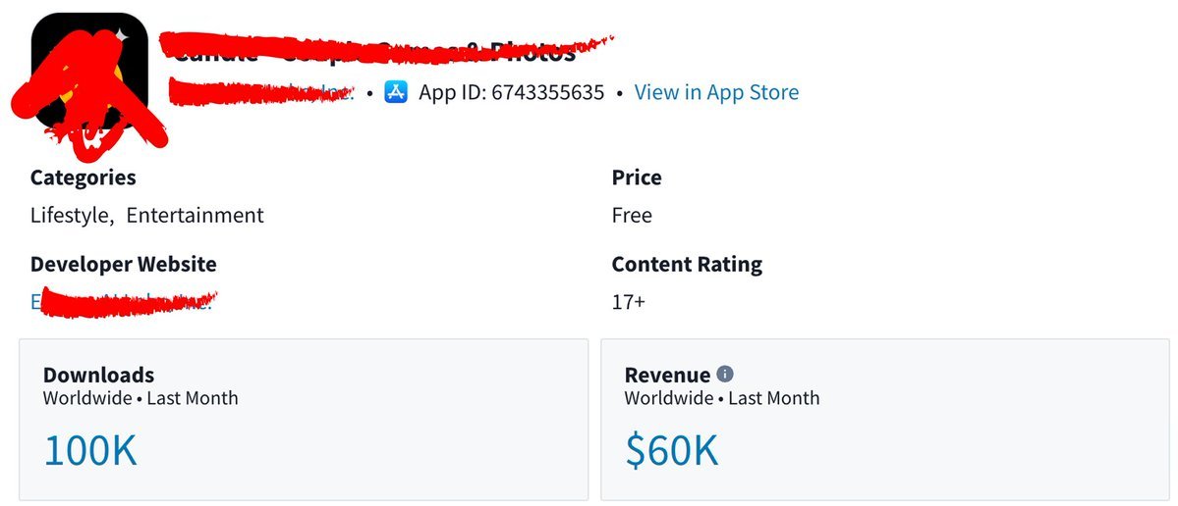Click the Free price value

(x=632, y=215)
